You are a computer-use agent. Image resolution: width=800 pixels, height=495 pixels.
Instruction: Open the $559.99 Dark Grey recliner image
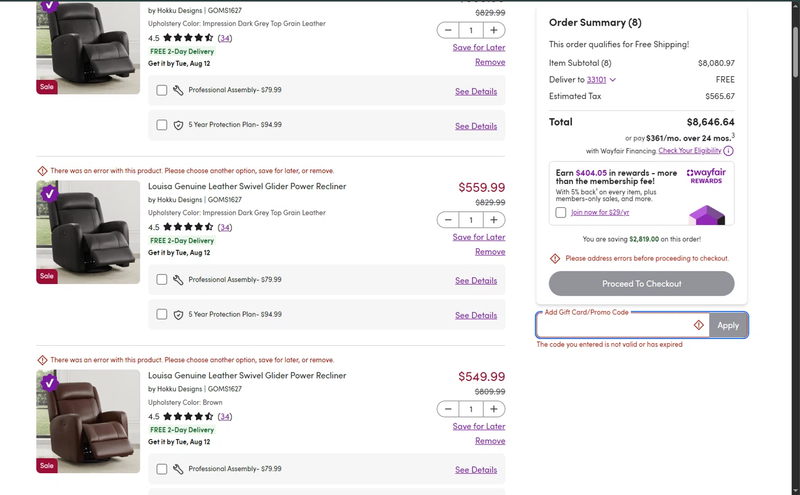[x=88, y=232]
